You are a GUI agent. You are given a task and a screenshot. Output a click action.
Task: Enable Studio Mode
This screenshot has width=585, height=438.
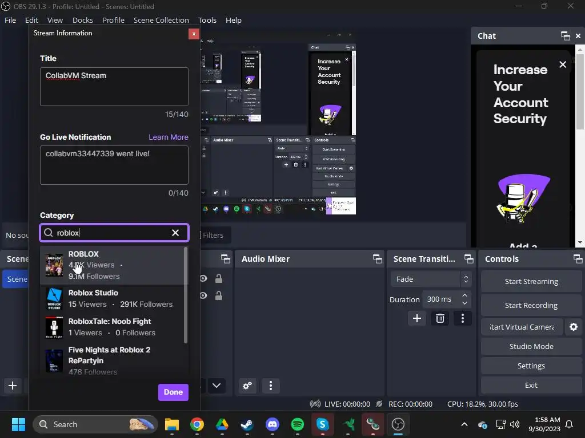point(531,346)
